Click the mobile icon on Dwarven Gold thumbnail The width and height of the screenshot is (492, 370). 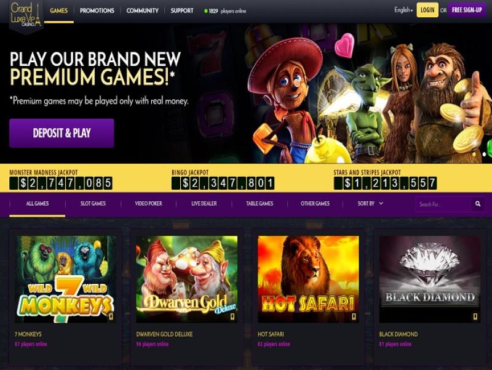[232, 316]
